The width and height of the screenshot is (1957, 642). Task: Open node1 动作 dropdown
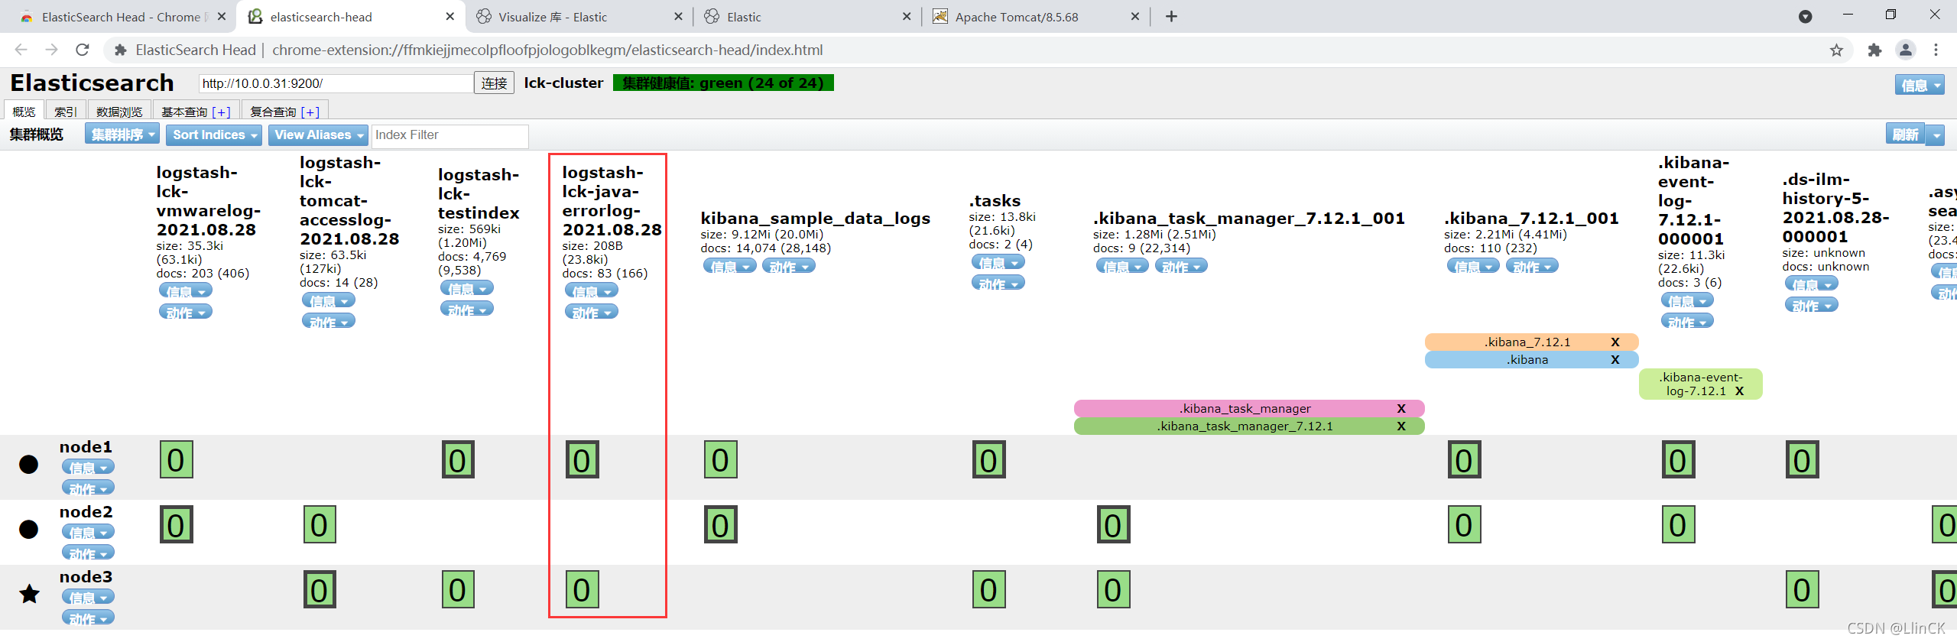pyautogui.click(x=89, y=488)
